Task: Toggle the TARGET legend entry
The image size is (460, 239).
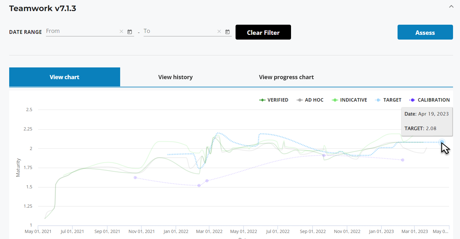Action: click(388, 100)
